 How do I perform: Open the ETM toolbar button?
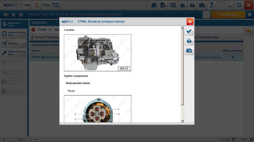click(46, 5)
